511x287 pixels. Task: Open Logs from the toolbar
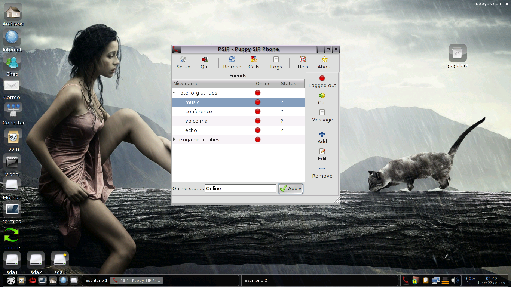[x=276, y=63]
